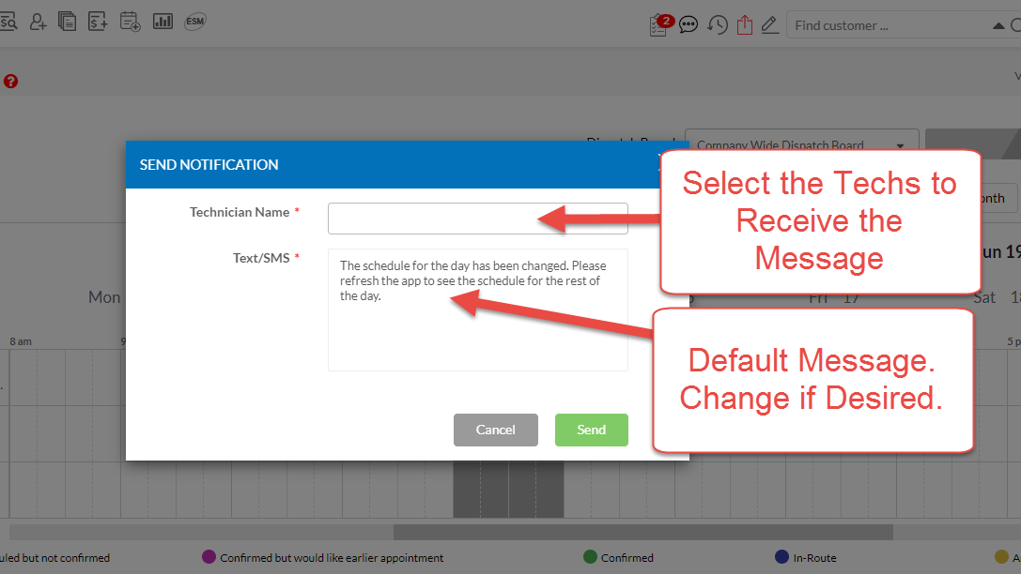Click the green Confirmed status dot
The width and height of the screenshot is (1021, 574).
point(589,556)
